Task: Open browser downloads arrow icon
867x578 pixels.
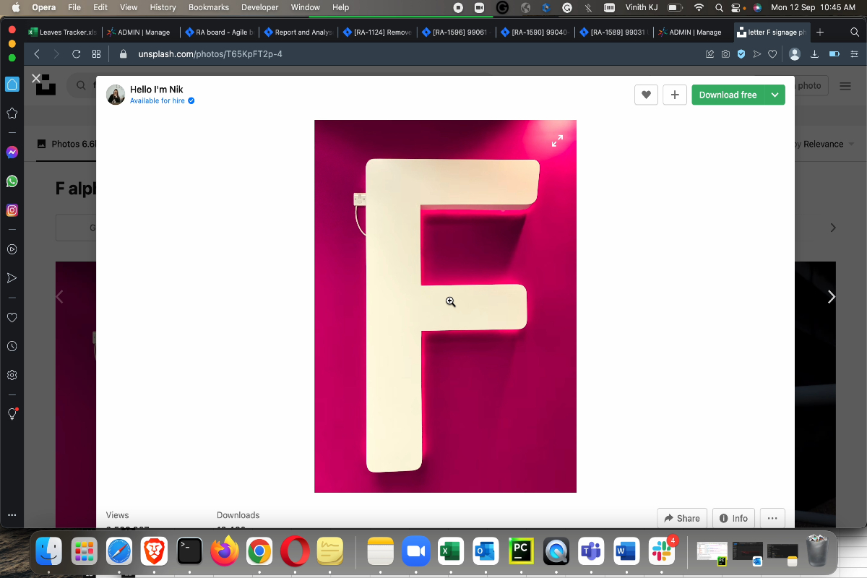Action: (x=815, y=54)
